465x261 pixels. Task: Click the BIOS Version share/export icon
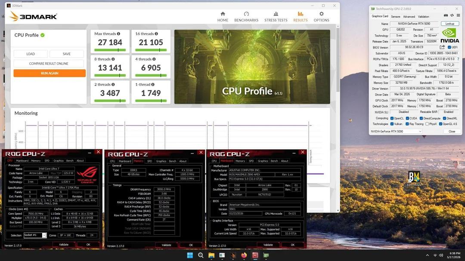(442, 47)
